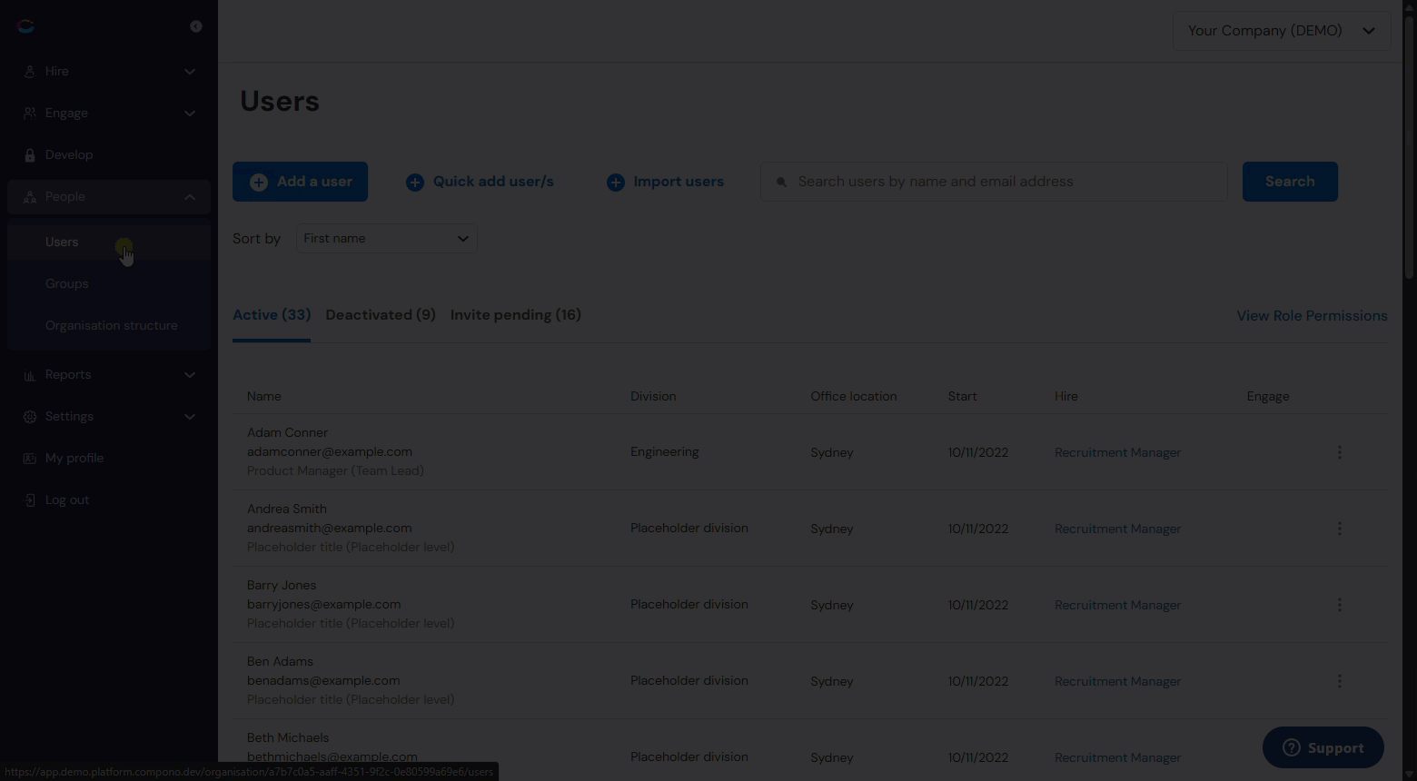Collapse the People menu chevron
1417x781 pixels.
[190, 196]
